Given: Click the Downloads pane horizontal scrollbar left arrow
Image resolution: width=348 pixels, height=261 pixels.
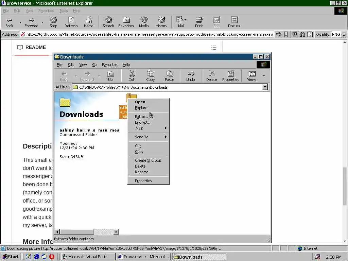Looking at the screenshot, I should [x=57, y=232].
